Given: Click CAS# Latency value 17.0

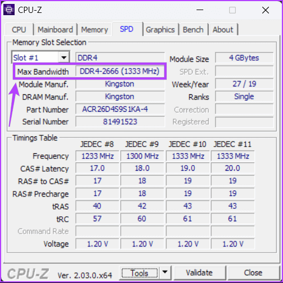Looking at the screenshot, I should point(97,168).
